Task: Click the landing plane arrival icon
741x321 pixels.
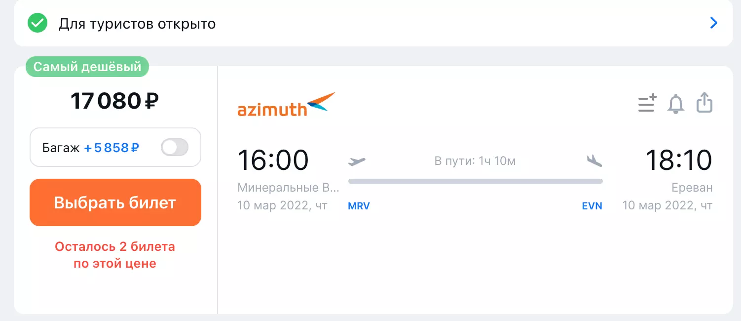Action: click(594, 160)
